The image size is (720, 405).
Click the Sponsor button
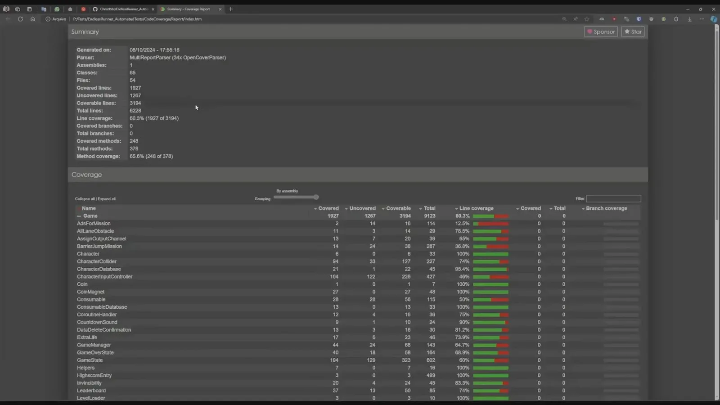pyautogui.click(x=601, y=31)
